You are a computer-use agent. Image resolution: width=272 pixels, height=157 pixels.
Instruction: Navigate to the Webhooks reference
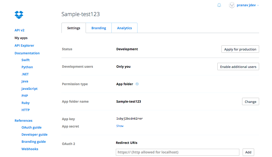coord(30,149)
